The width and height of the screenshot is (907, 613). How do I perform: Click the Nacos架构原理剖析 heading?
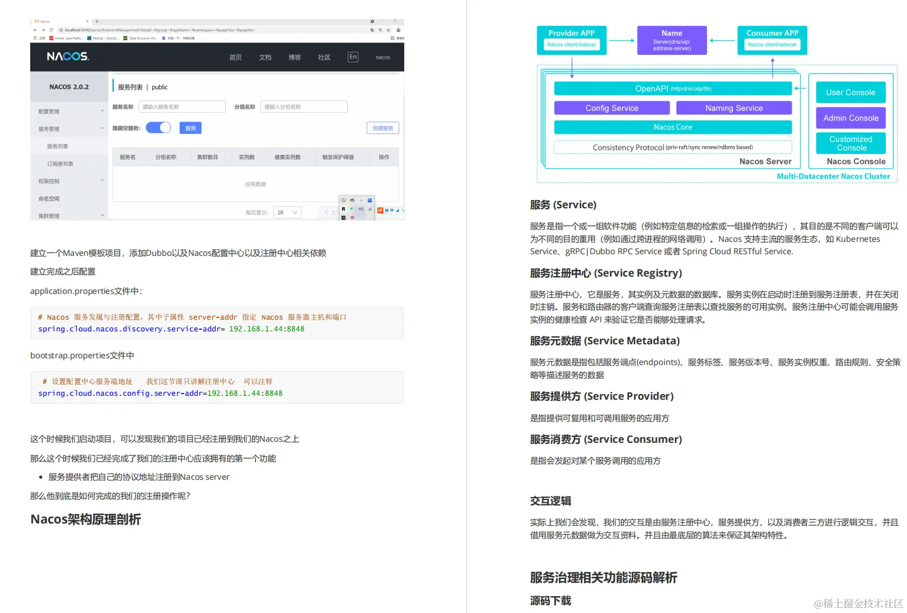point(86,520)
